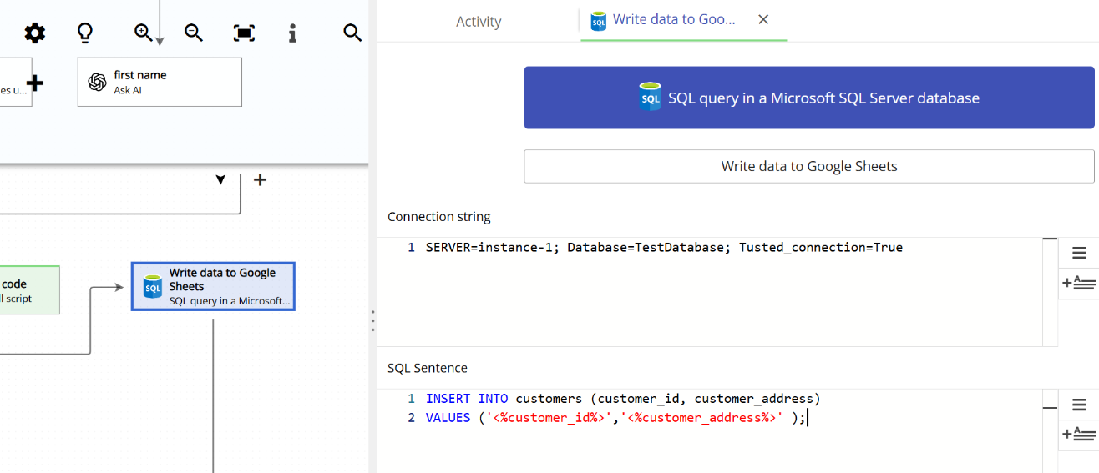Click into the Connection string editor
Screen dimensions: 1099x473
(710, 292)
